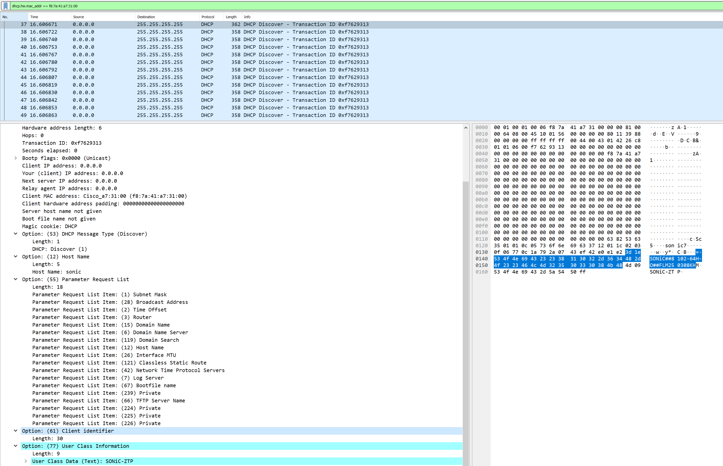Select the Transaction ID 0xf7629313 field
The image size is (723, 466).
point(62,142)
